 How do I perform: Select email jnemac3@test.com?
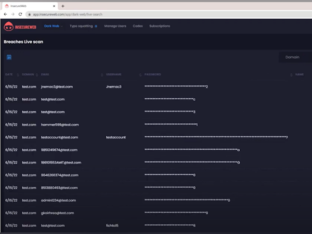[x=57, y=87]
